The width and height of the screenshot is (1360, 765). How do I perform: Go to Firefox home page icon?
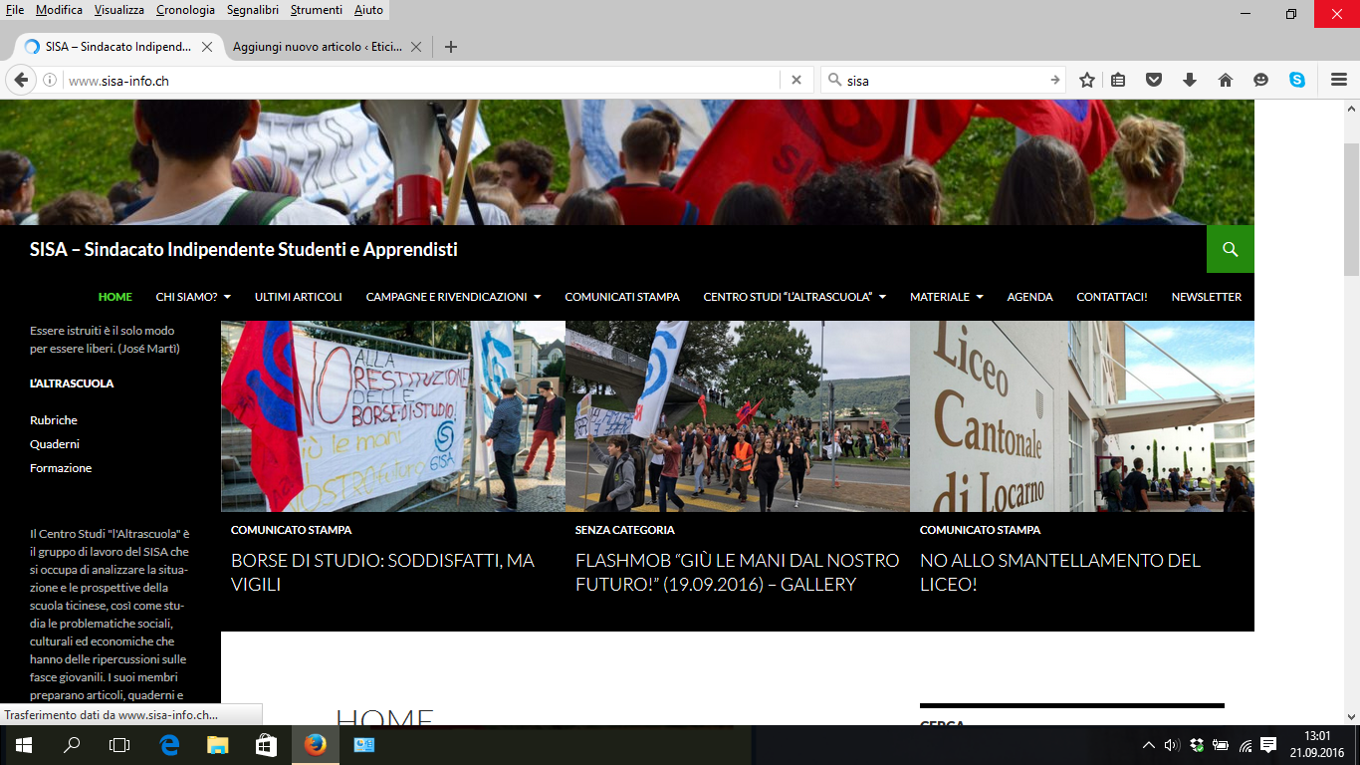pyautogui.click(x=1226, y=81)
